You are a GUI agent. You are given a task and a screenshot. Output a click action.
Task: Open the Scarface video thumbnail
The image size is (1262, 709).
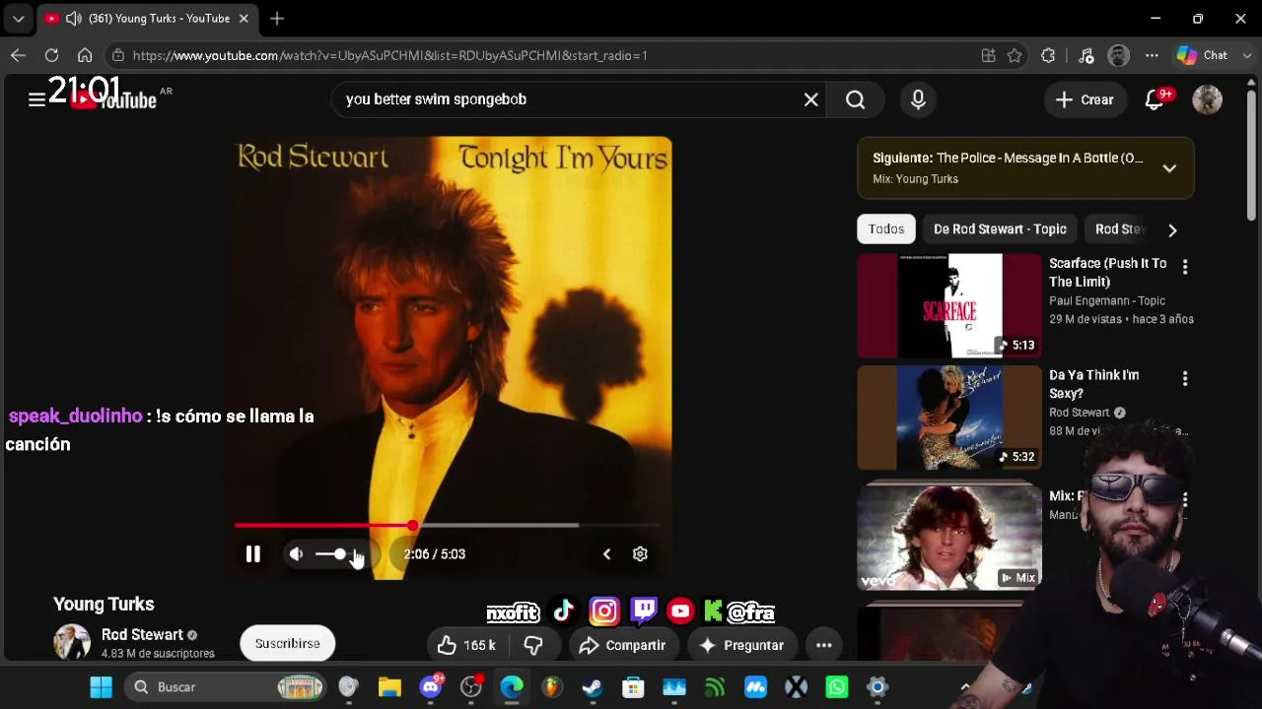[949, 306]
